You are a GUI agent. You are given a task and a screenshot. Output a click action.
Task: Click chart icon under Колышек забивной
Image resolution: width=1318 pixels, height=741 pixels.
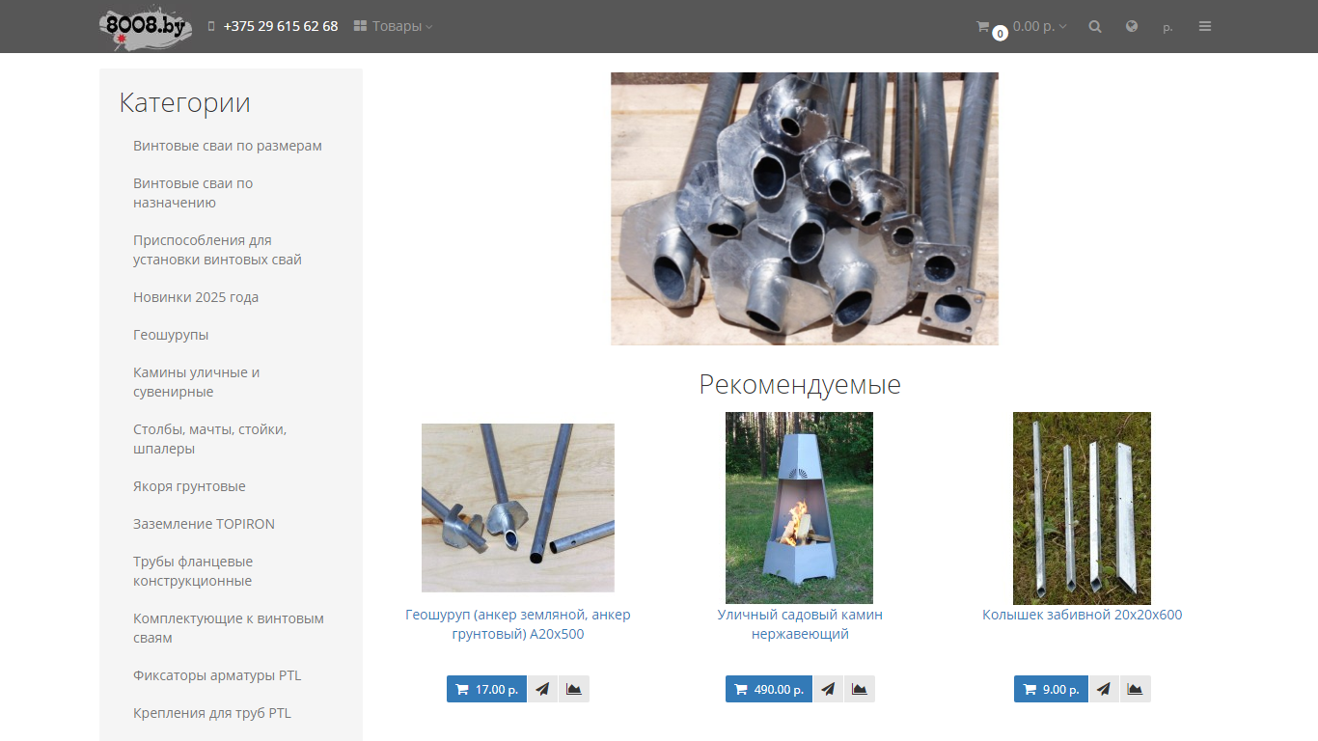click(1136, 689)
